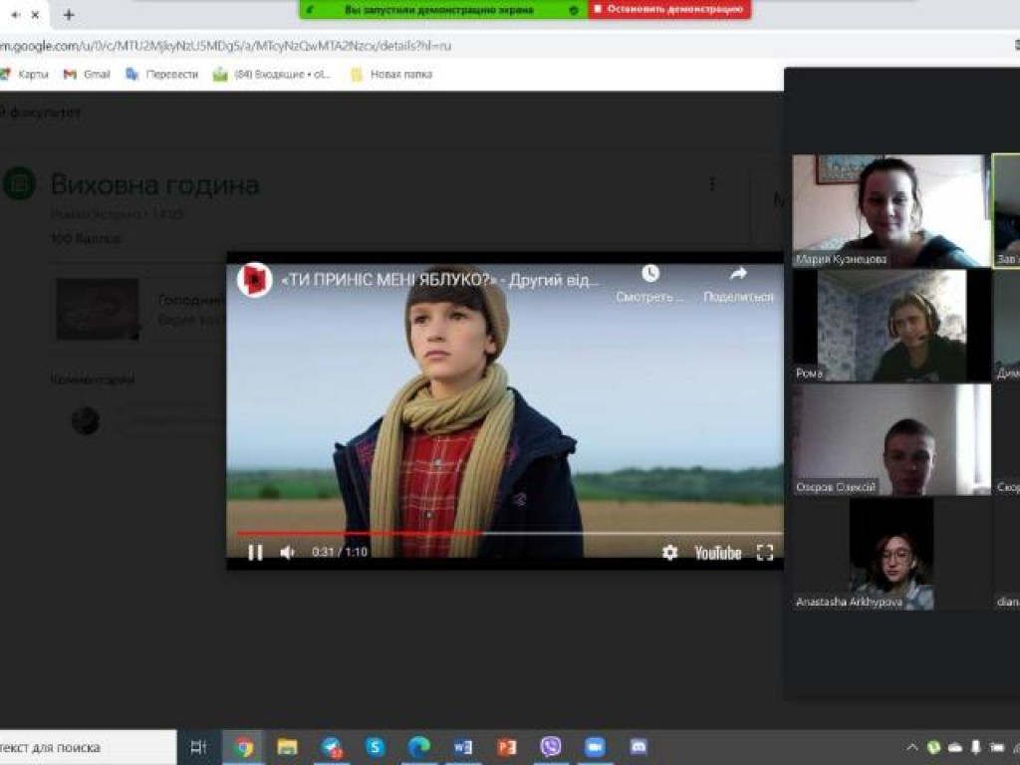Expand hidden system tray icons
Screen dimensions: 1020x765
click(911, 747)
